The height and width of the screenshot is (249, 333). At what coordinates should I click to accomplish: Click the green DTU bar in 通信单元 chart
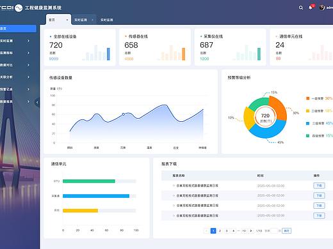pos(89,181)
